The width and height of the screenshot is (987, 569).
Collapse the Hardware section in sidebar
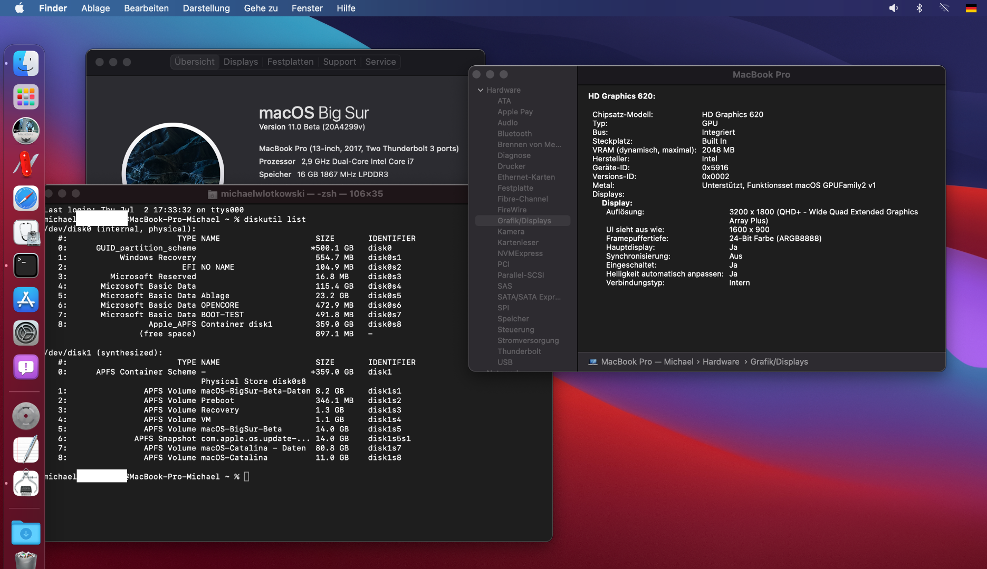(481, 90)
